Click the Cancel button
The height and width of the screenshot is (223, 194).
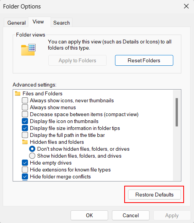(131, 215)
